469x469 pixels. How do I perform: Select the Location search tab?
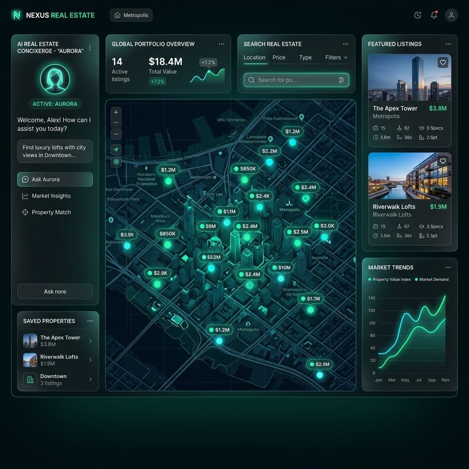coord(255,57)
